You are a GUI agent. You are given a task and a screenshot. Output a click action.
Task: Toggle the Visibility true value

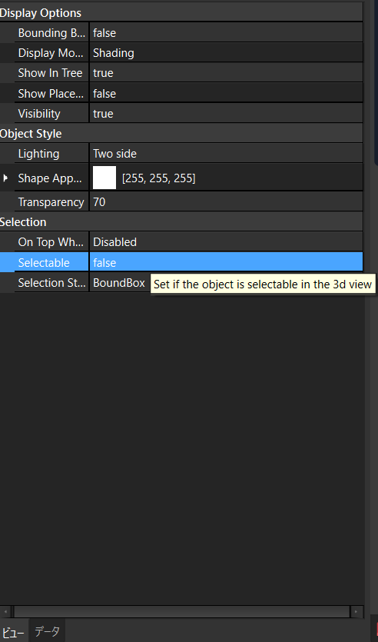click(226, 114)
